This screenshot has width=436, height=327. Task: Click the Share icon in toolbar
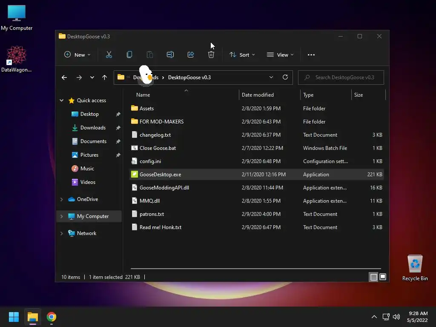(x=191, y=55)
